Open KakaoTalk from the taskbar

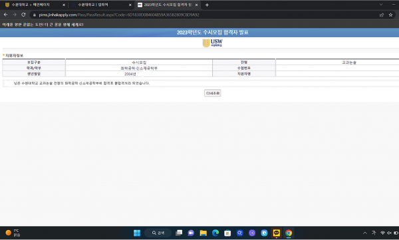277,233
